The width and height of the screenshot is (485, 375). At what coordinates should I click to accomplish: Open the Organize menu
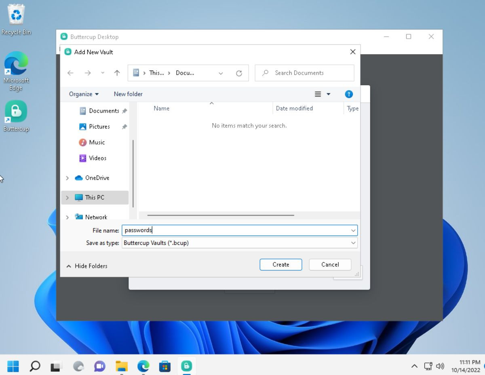tap(84, 94)
